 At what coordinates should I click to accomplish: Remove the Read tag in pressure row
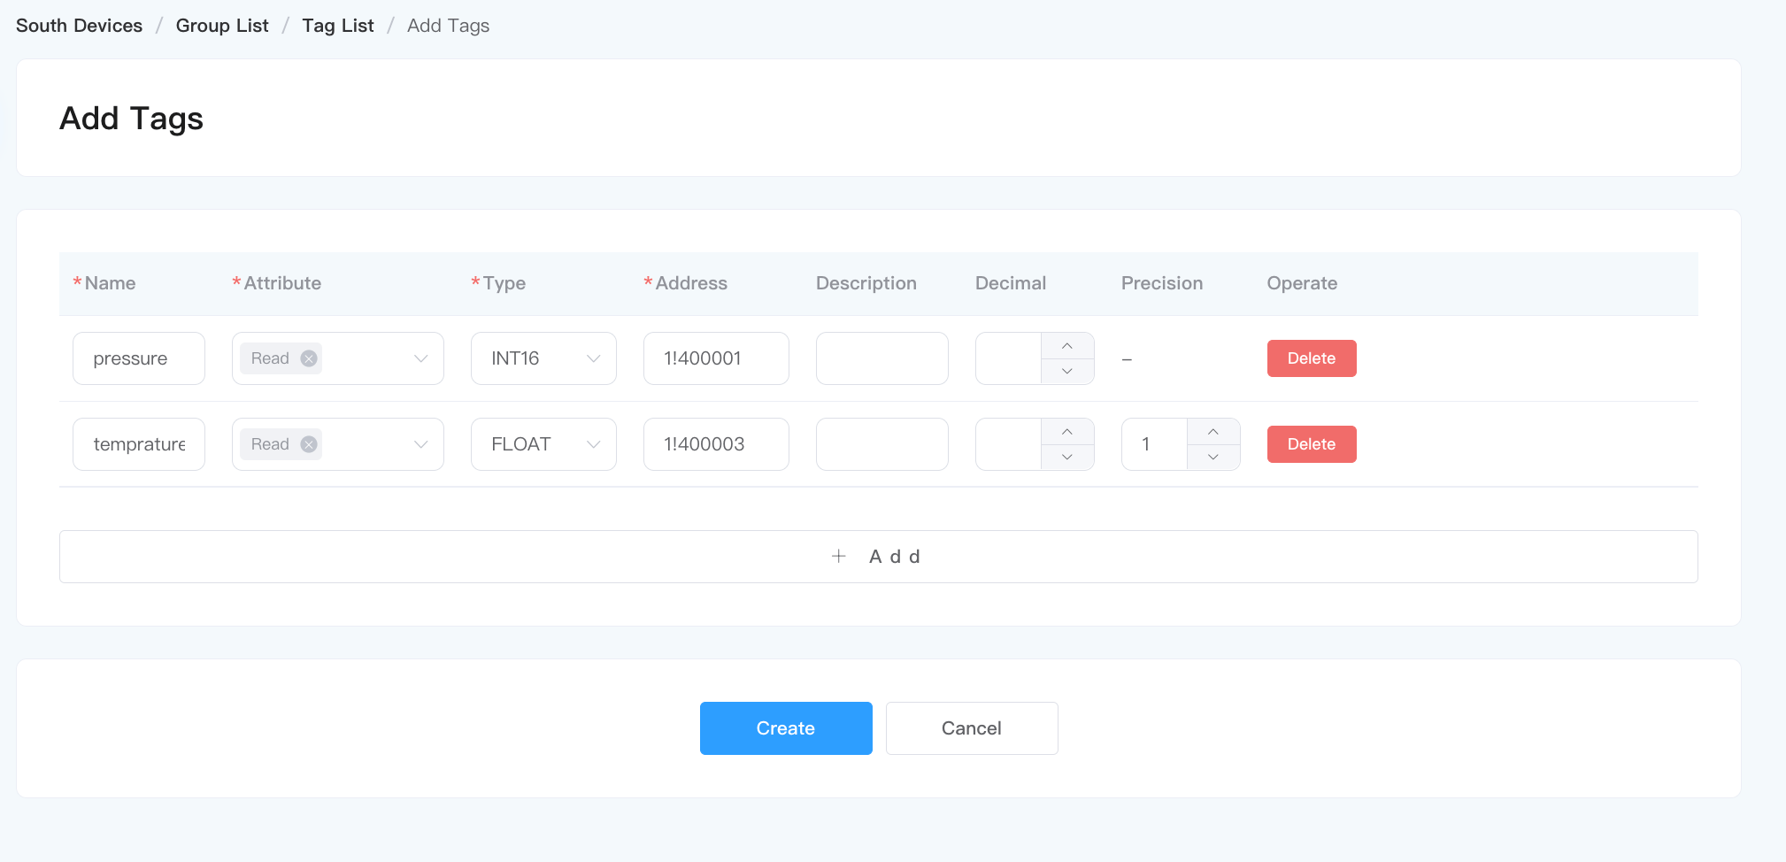click(308, 358)
